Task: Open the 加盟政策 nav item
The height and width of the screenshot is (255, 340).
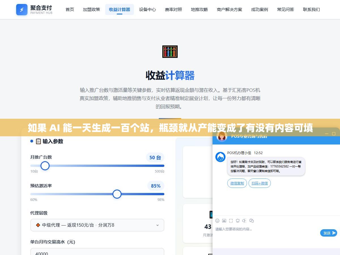Action: click(x=92, y=9)
